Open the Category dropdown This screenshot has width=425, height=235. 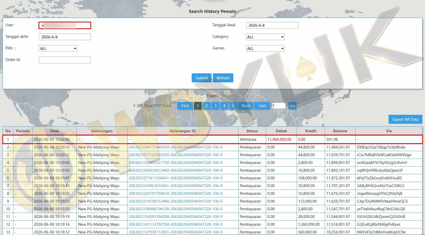click(265, 37)
